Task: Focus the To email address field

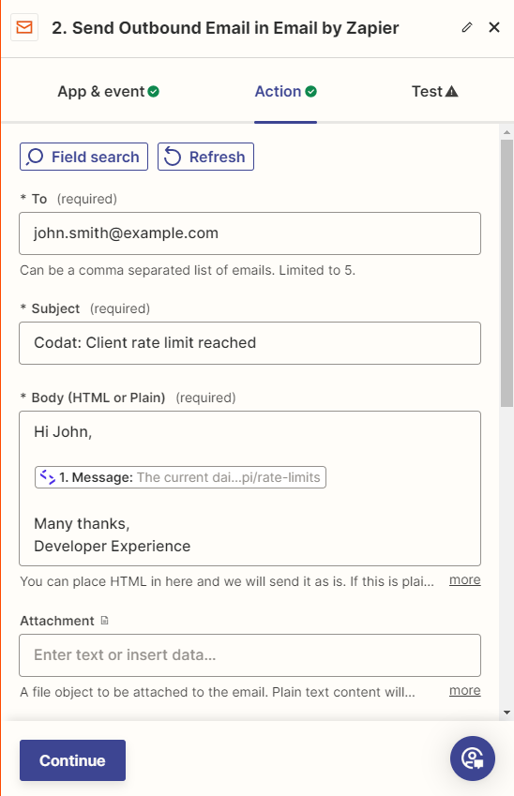Action: 249,233
